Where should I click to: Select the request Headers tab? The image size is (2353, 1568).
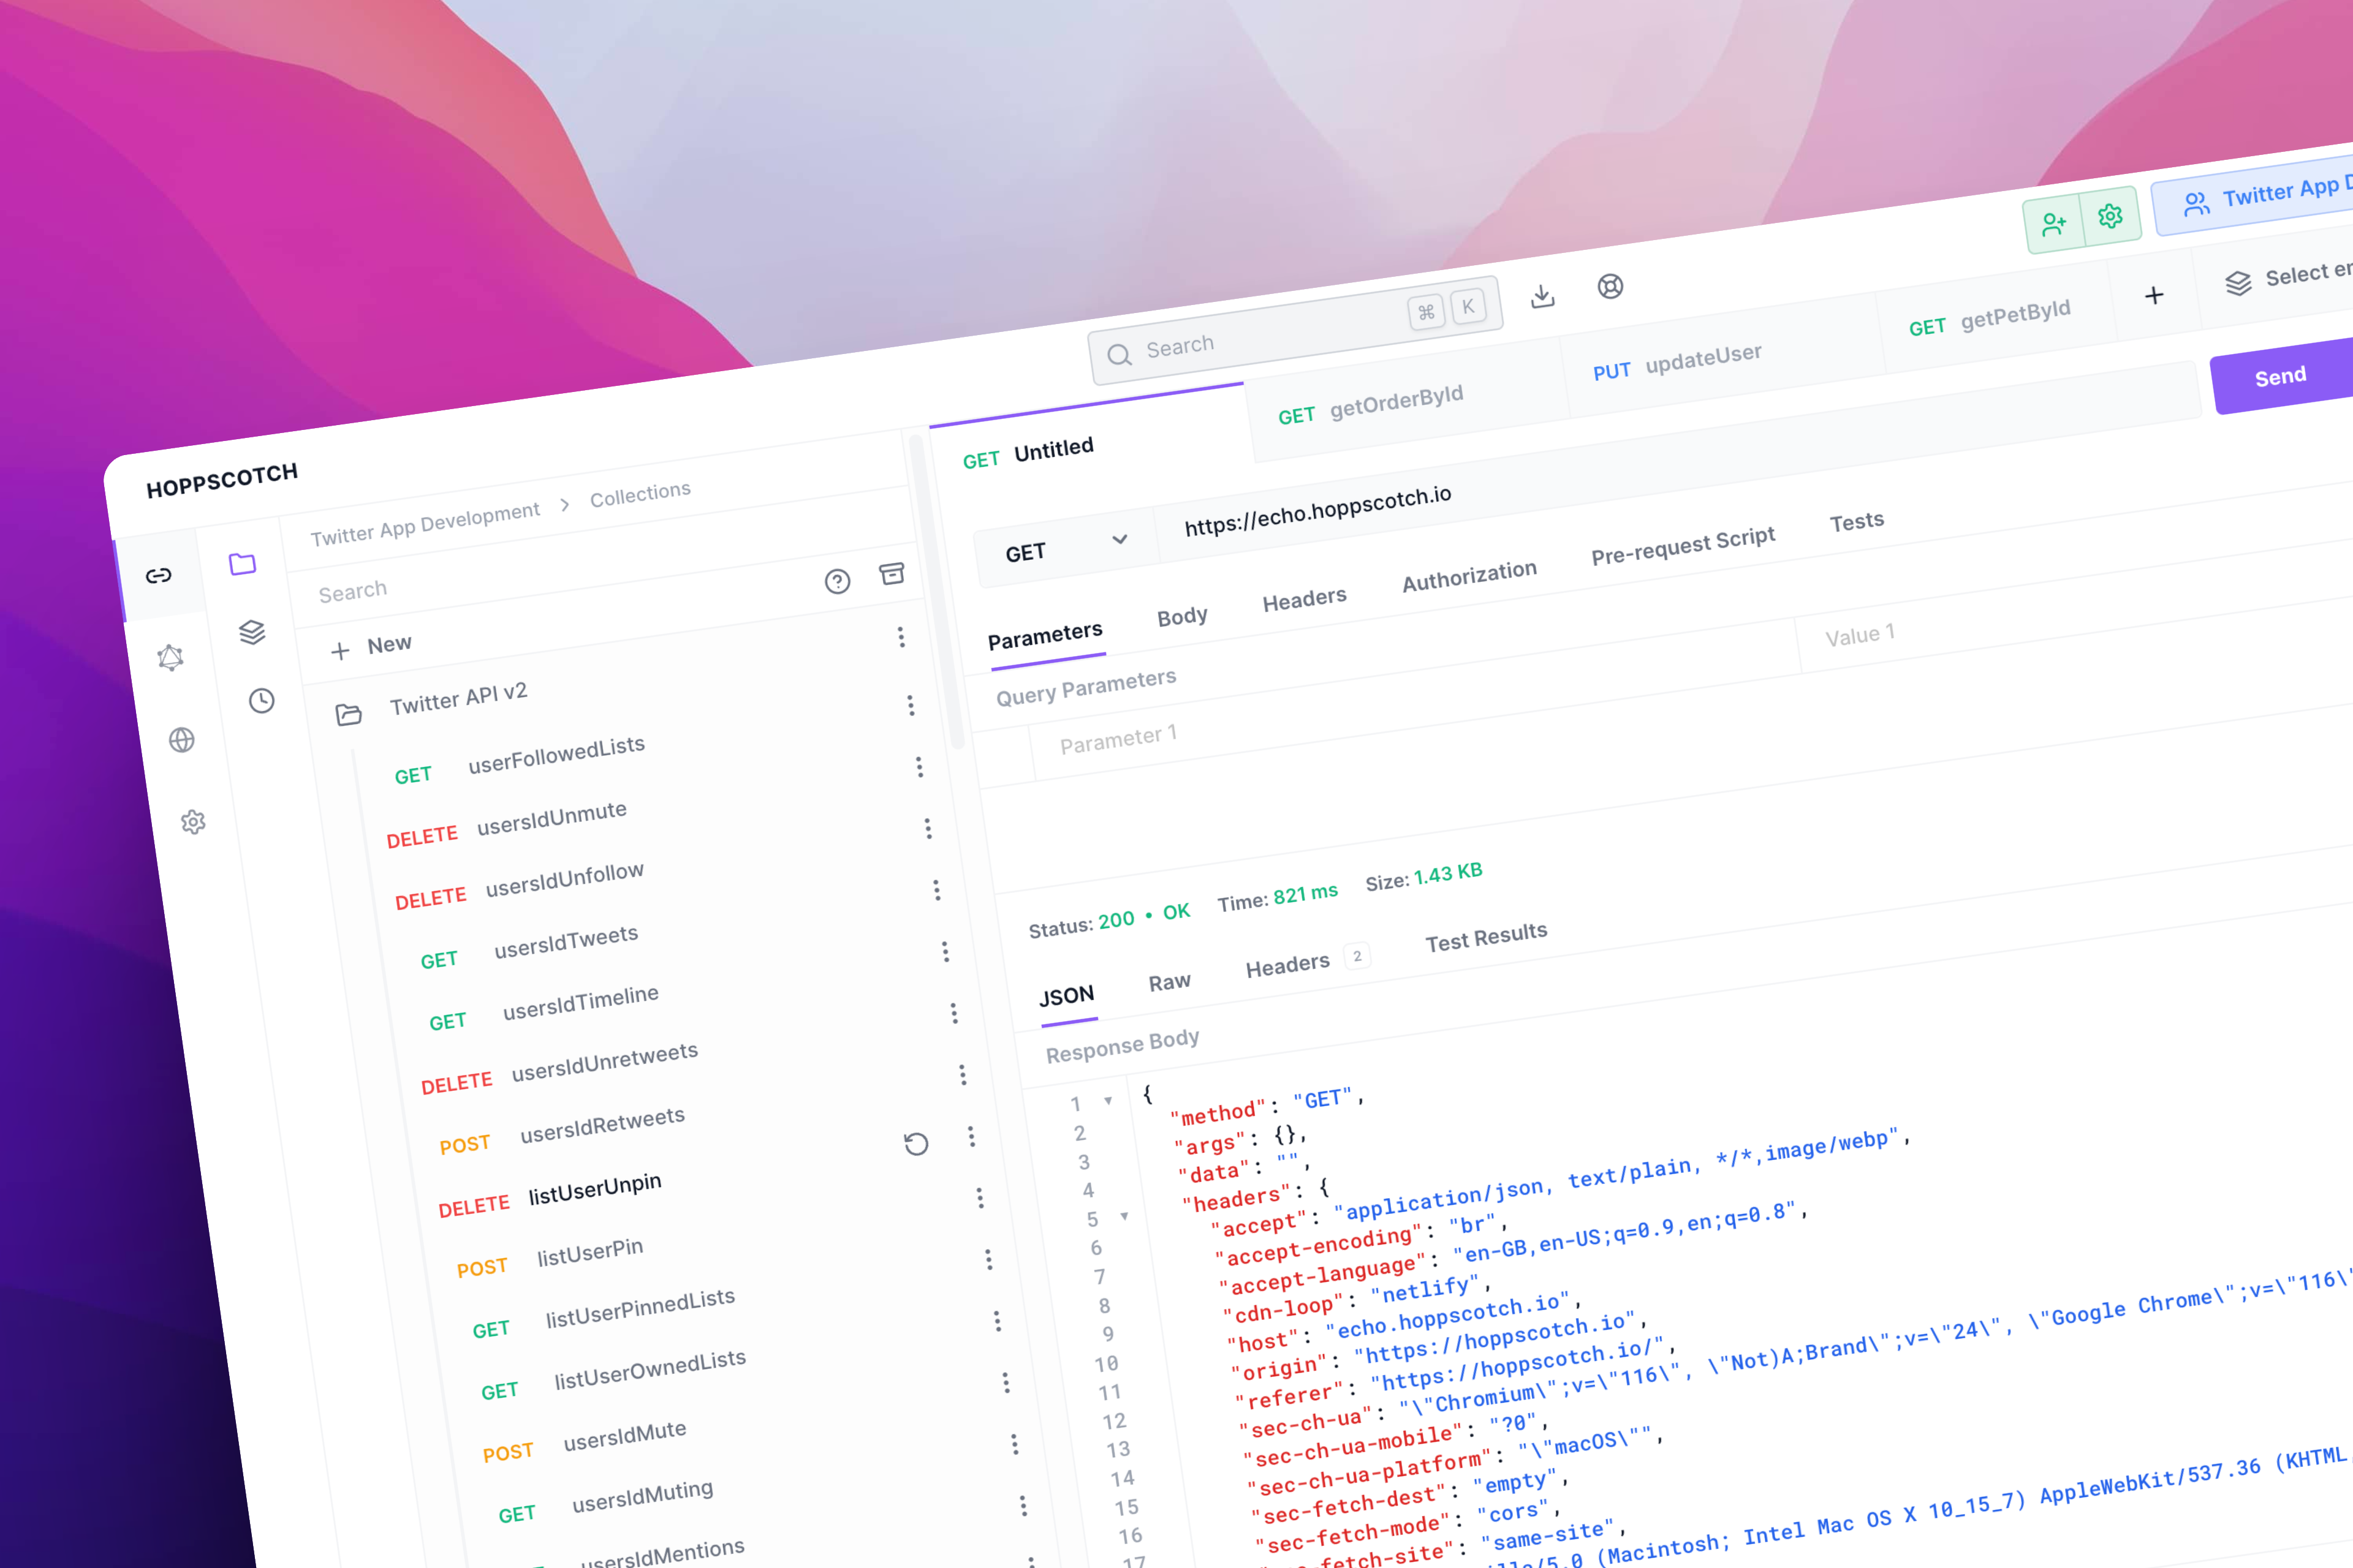coord(1303,599)
